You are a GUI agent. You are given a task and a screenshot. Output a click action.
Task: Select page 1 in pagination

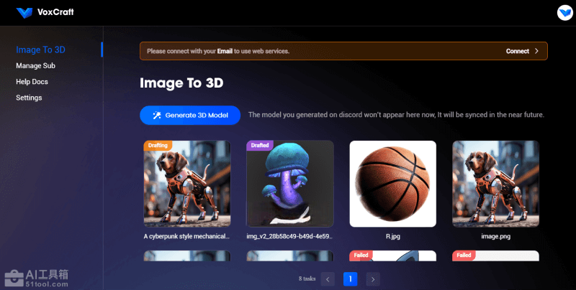[x=350, y=279]
